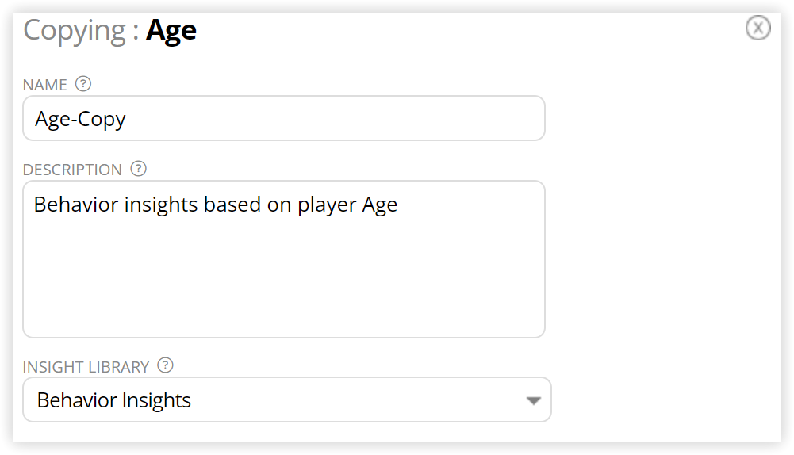Click the 'Age-Copy' text in Name

pyautogui.click(x=80, y=120)
